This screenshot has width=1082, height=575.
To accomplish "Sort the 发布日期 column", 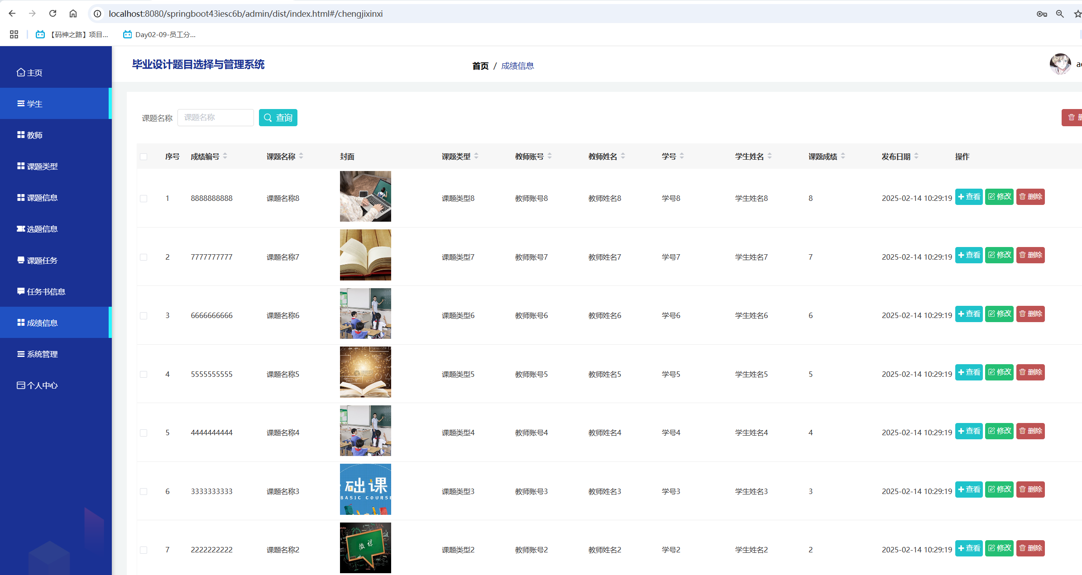I will (x=916, y=156).
